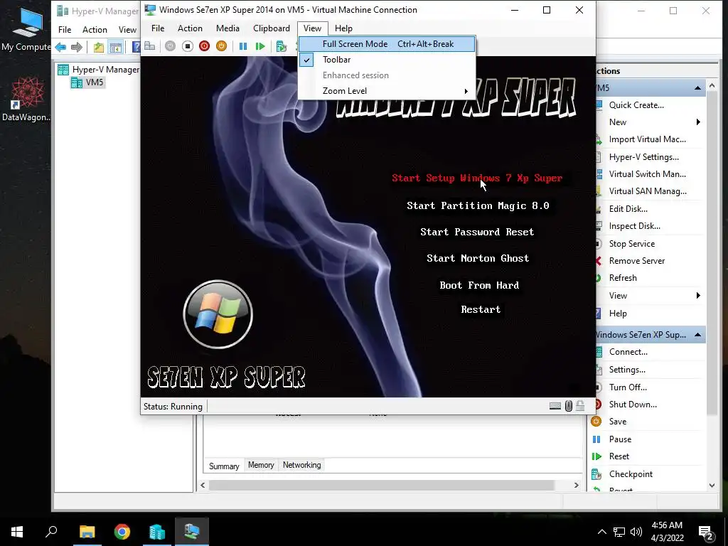Click Boot From Hard option
The height and width of the screenshot is (546, 728).
479,285
